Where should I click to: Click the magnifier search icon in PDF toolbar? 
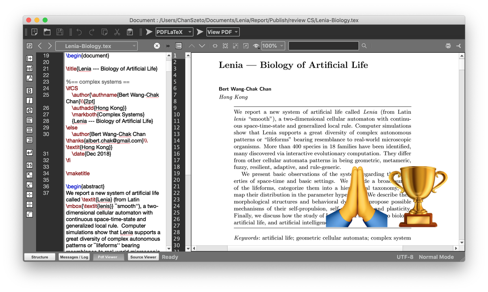(364, 46)
